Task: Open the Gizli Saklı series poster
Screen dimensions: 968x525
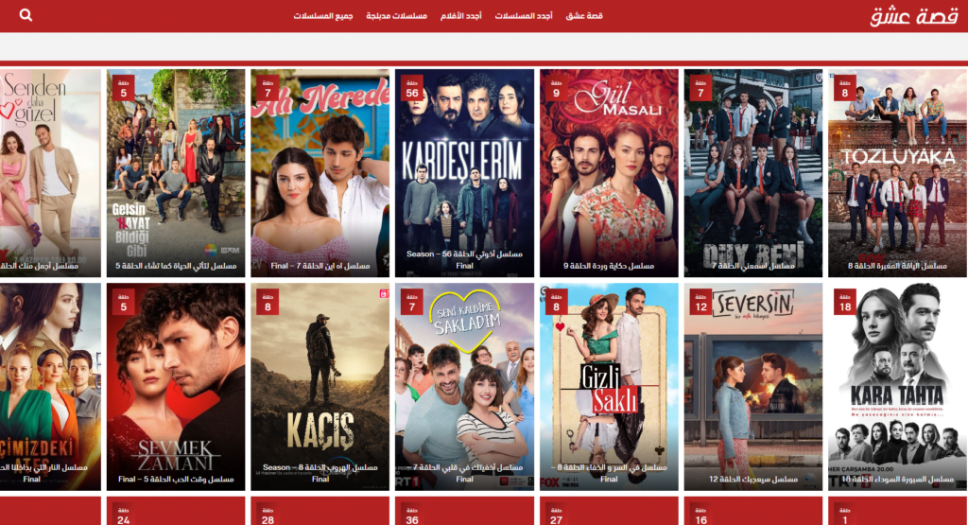Action: [609, 388]
